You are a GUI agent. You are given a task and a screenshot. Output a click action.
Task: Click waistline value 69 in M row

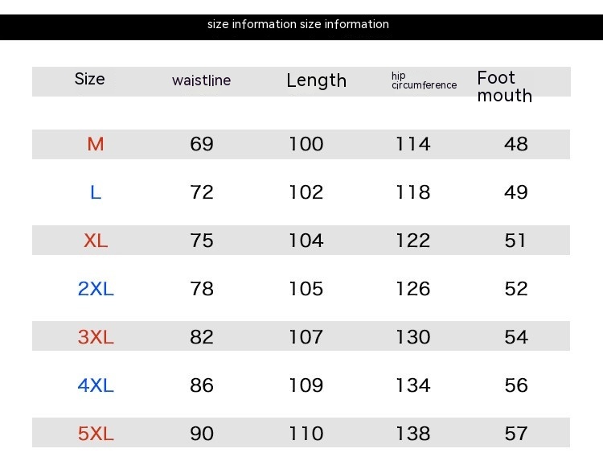[x=202, y=144]
